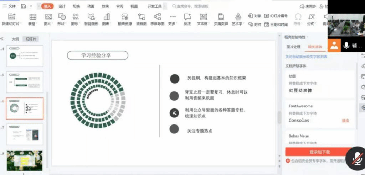This screenshot has height=175, width=365.
Task: Click the 替换 link beside Consolas
Action: 345,121
